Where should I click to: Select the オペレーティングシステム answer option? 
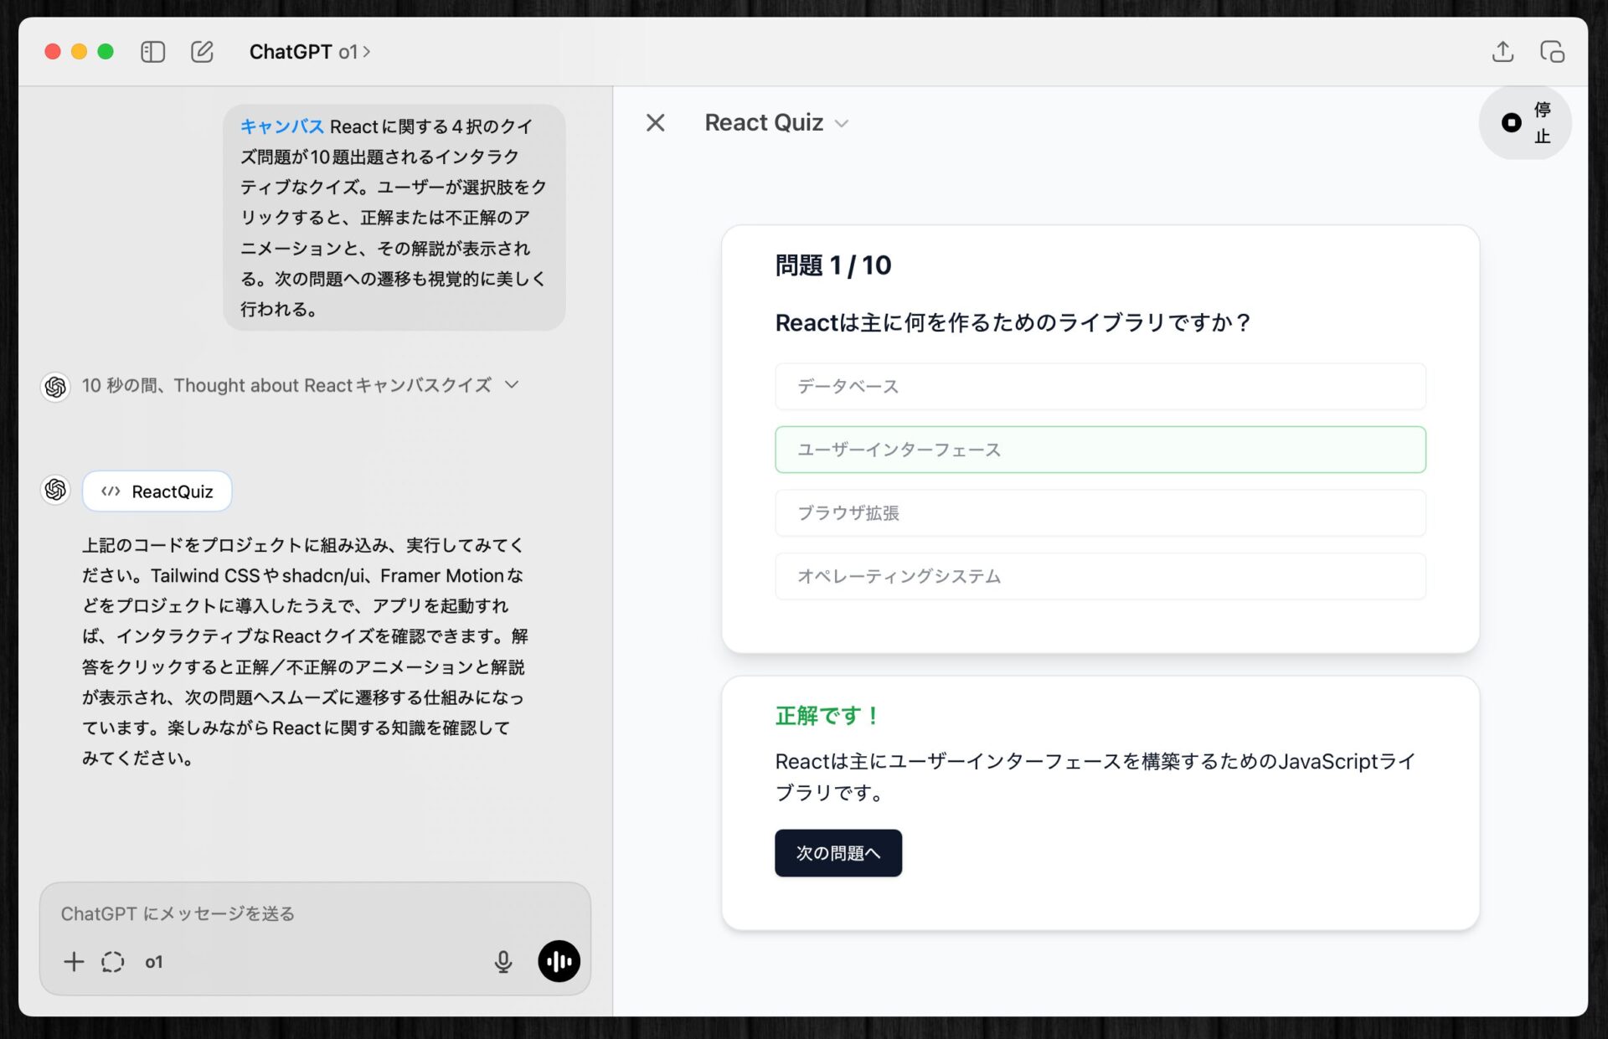[x=1100, y=576]
